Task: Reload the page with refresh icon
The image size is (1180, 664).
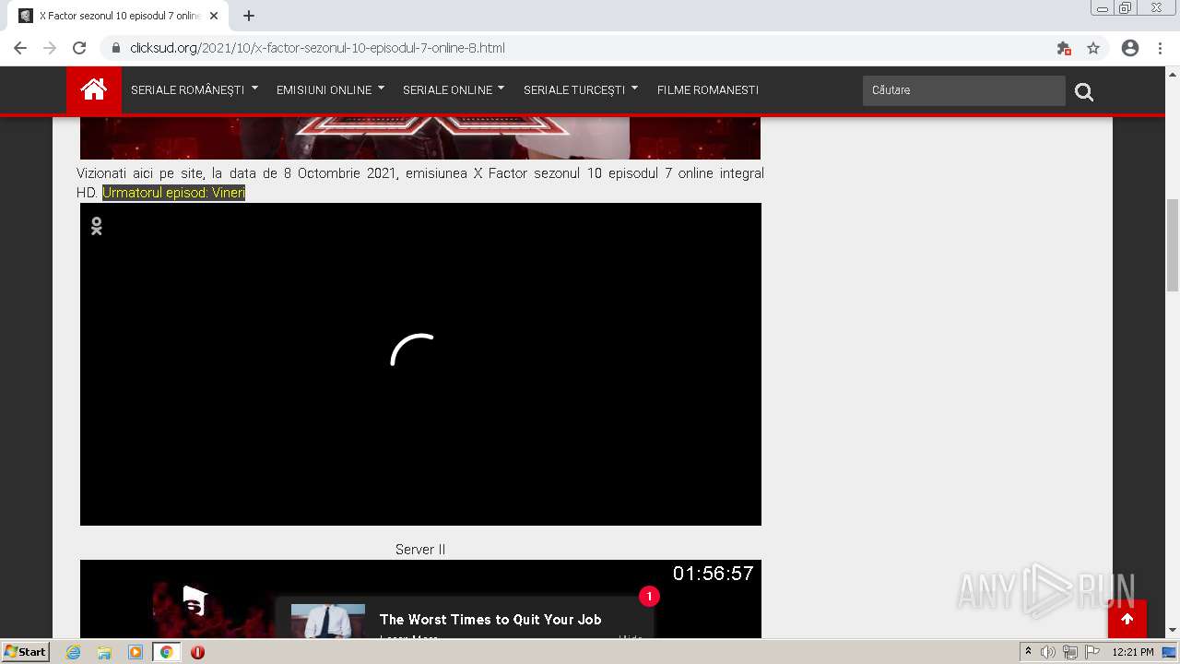Action: point(79,48)
